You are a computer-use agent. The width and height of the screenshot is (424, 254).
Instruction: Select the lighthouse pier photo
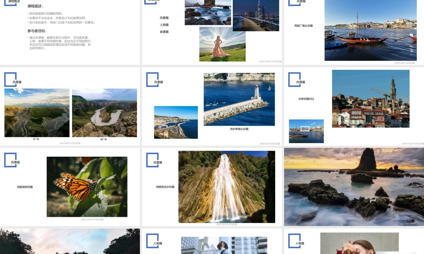point(239,99)
